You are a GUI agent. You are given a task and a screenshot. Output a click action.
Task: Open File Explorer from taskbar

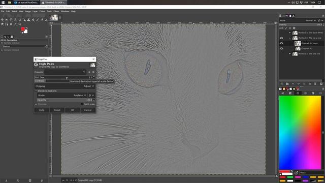[x=10, y=3]
